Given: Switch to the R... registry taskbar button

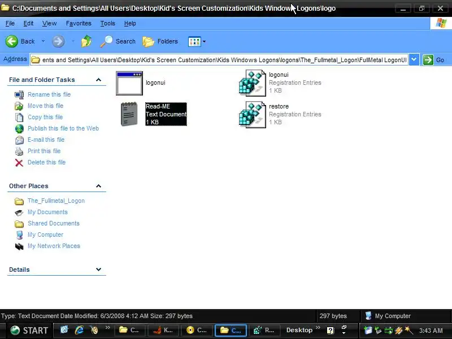Looking at the screenshot, I should click(x=264, y=331).
